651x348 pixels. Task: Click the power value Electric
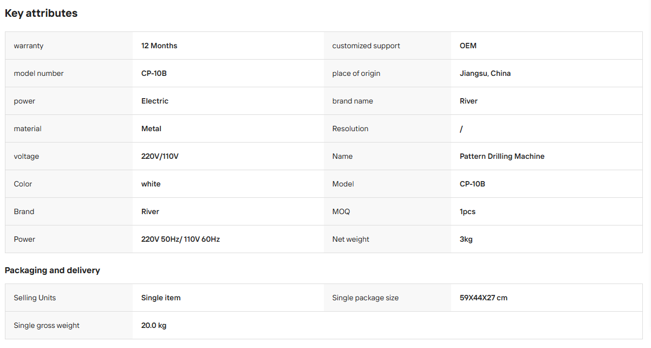point(155,101)
